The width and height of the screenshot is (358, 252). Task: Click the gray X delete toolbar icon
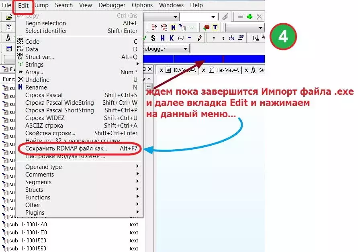259,16
